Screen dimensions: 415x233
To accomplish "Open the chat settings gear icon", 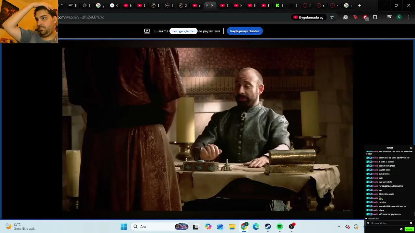I will tap(401, 229).
